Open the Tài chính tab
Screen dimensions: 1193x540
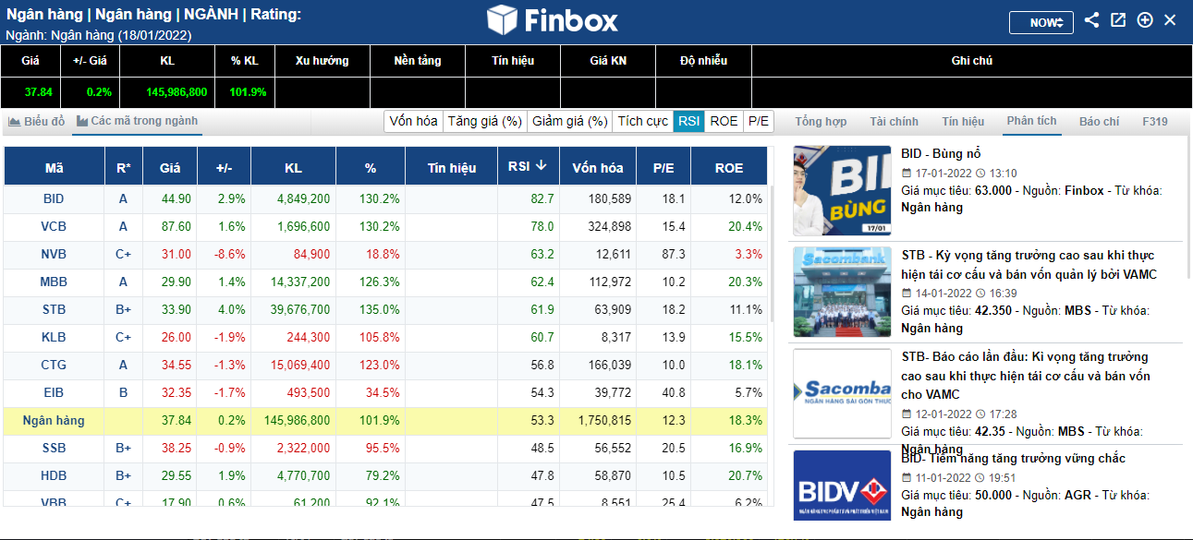coord(894,122)
